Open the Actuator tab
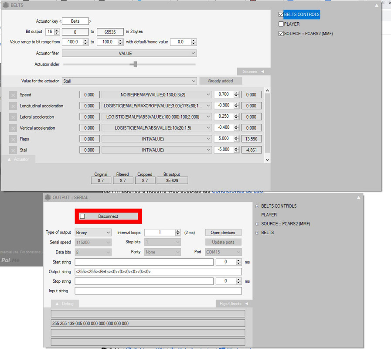Screen dimensions: 391x349 pyautogui.click(x=18, y=159)
